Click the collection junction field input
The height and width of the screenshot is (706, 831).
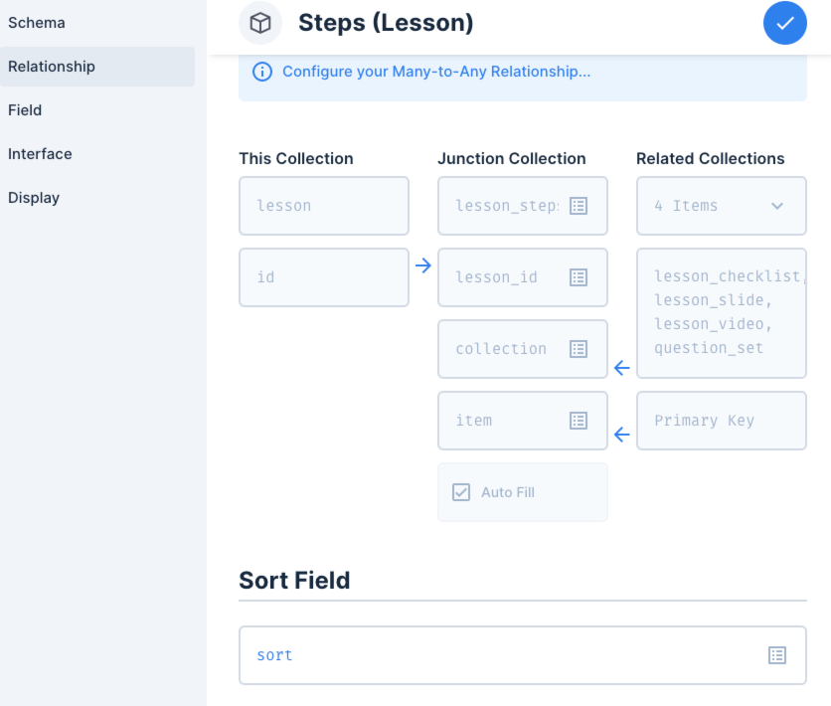pyautogui.click(x=523, y=349)
